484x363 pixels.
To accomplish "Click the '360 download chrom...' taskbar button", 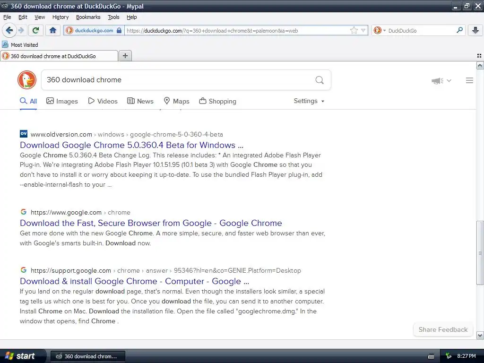I will (87, 356).
